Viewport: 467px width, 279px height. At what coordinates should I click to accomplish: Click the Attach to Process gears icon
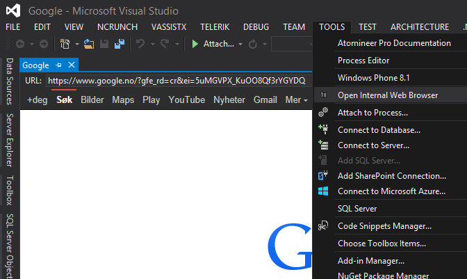(323, 113)
